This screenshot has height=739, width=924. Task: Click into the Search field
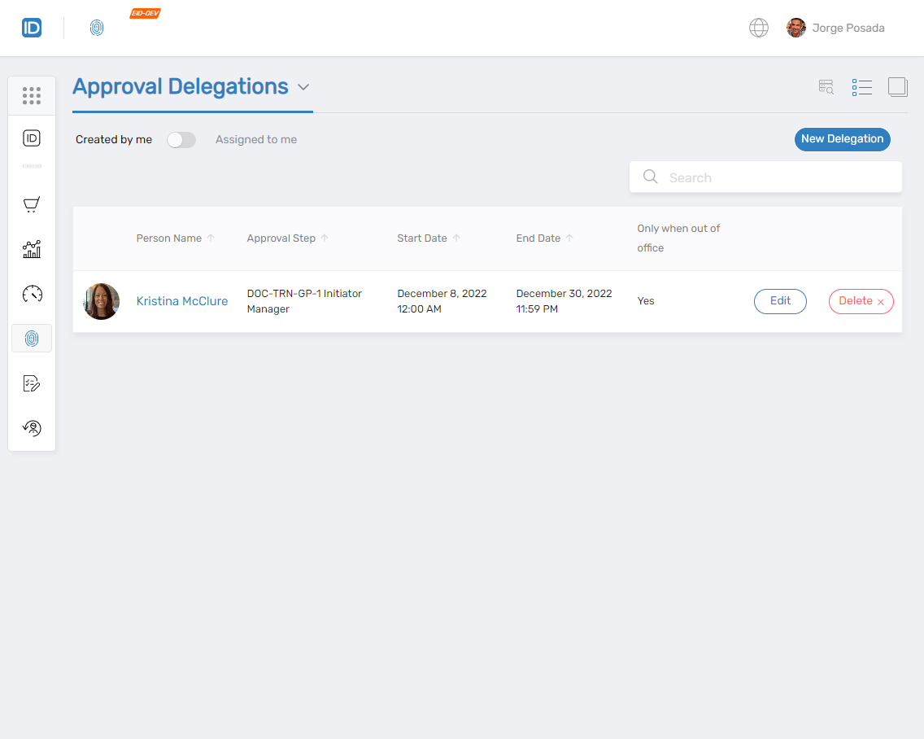[x=773, y=177]
